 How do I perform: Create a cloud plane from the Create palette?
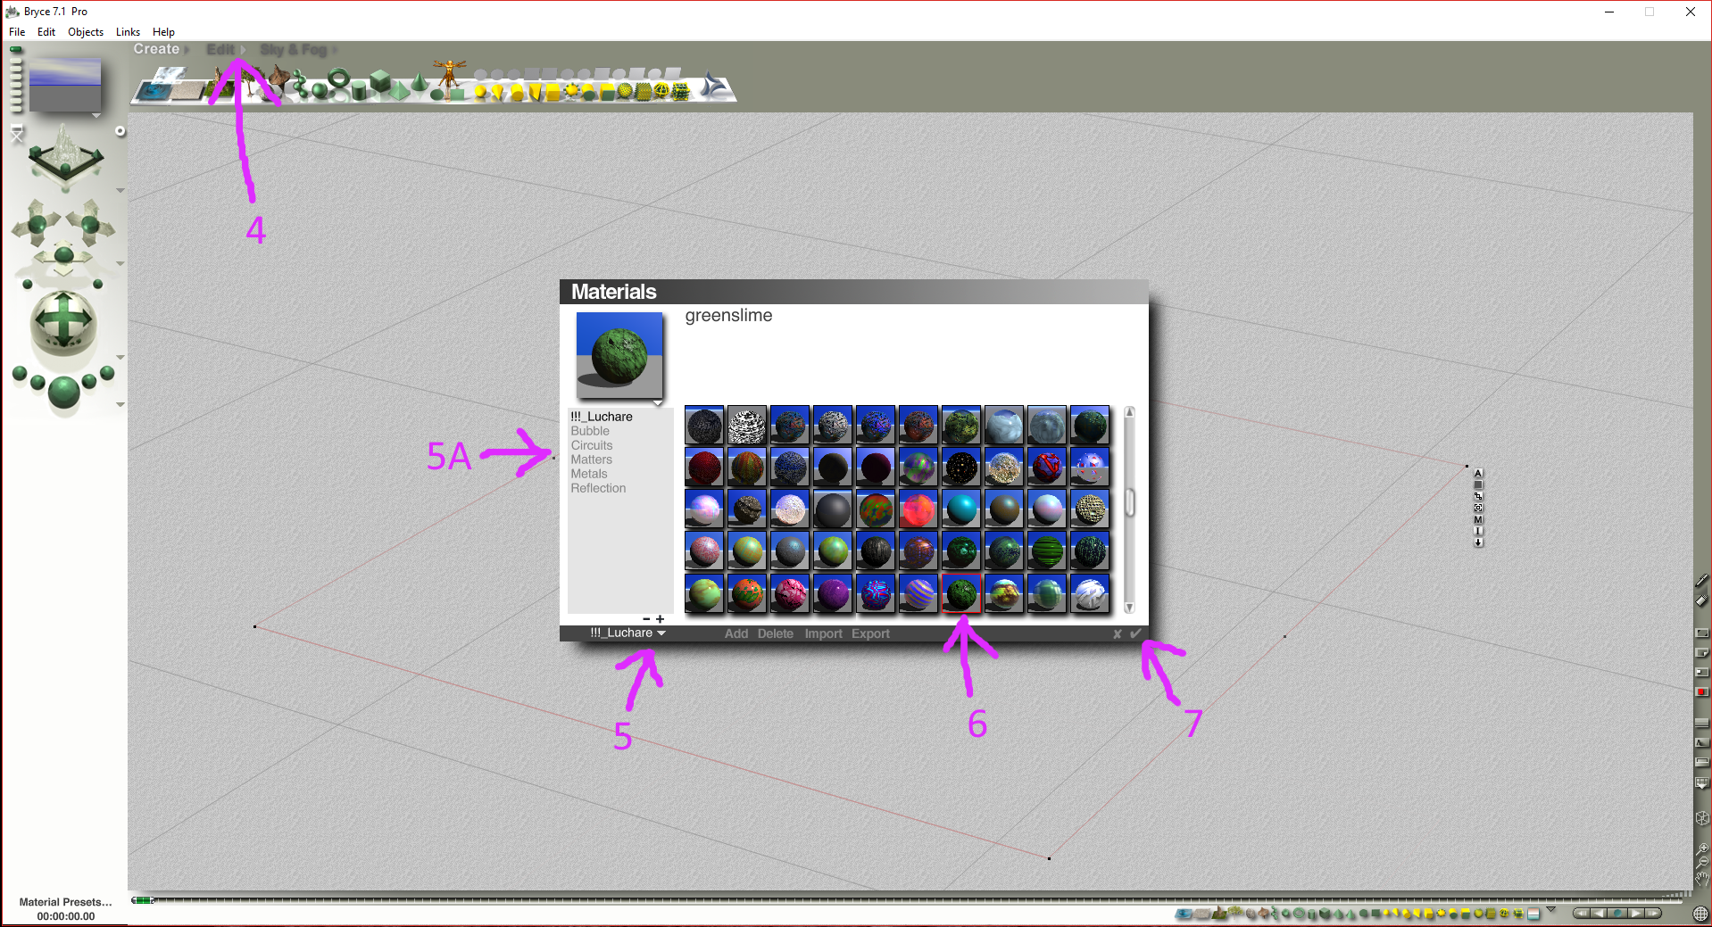(171, 77)
